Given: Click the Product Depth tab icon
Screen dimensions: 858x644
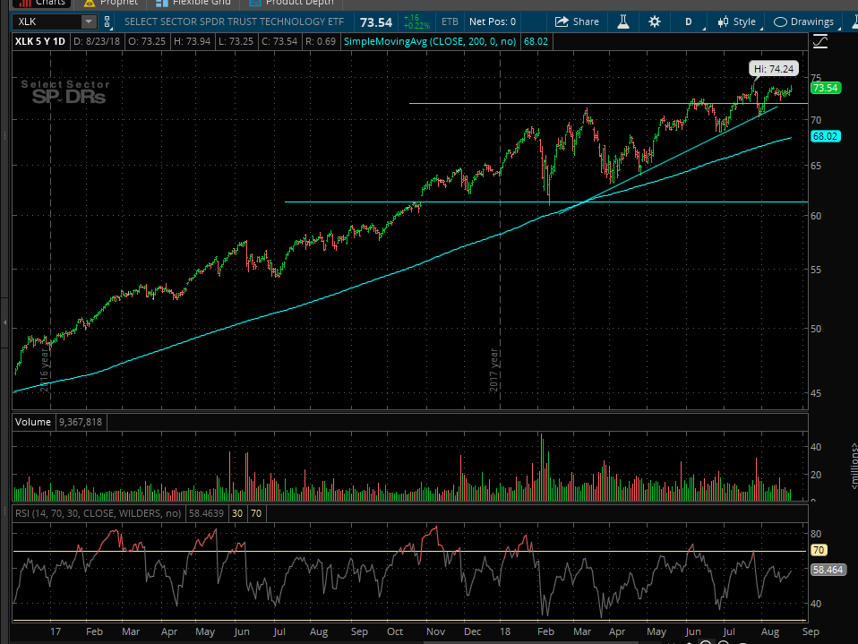Looking at the screenshot, I should (254, 3).
